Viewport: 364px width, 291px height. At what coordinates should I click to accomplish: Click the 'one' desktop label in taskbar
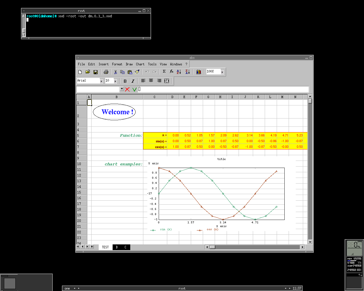click(x=67, y=288)
